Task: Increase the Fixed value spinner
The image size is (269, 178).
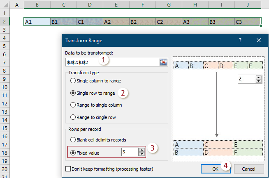Action: 142,150
